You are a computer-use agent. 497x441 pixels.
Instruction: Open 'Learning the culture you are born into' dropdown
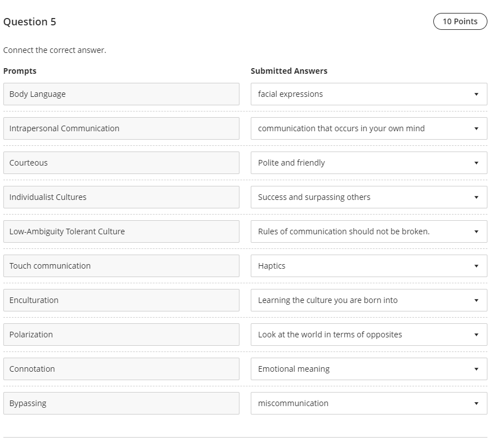click(369, 300)
